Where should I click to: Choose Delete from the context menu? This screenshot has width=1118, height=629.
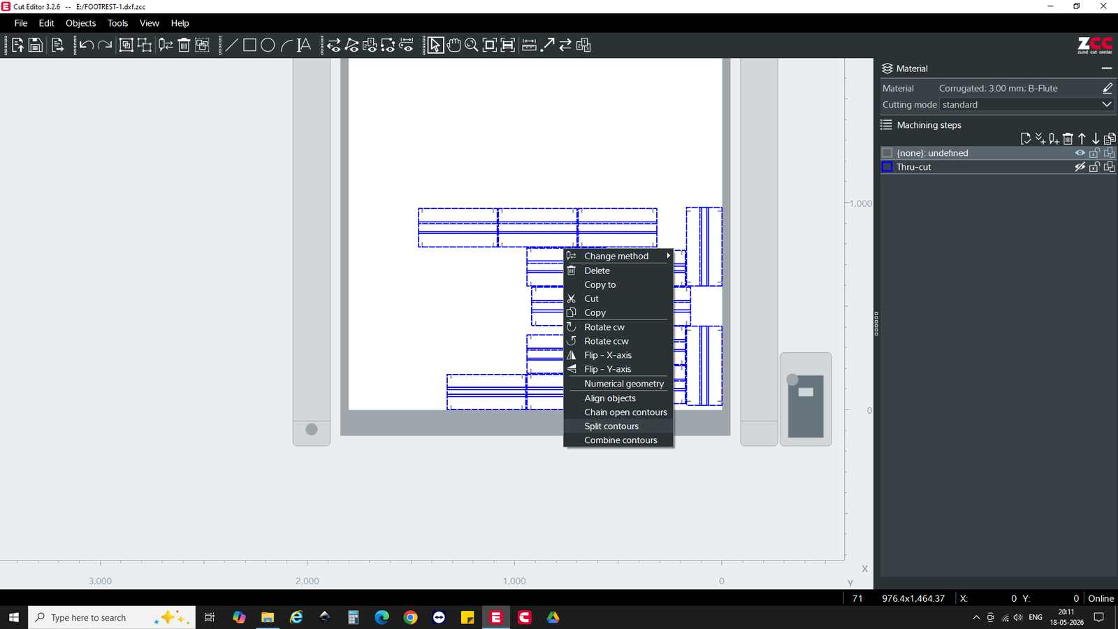click(x=618, y=270)
